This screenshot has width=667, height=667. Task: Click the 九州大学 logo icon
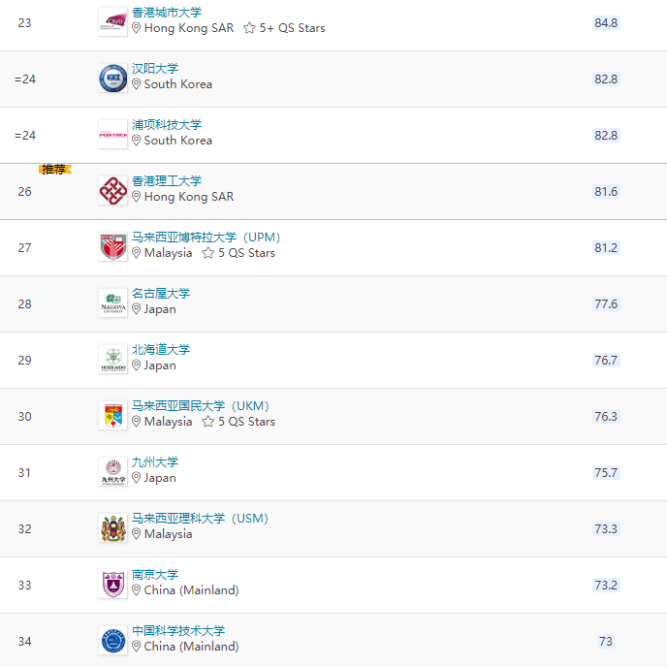pyautogui.click(x=112, y=471)
